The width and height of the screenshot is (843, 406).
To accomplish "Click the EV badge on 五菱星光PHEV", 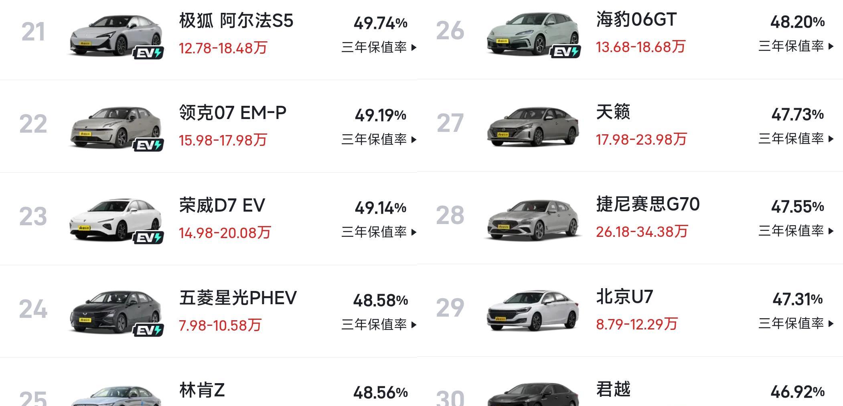I will click(148, 330).
